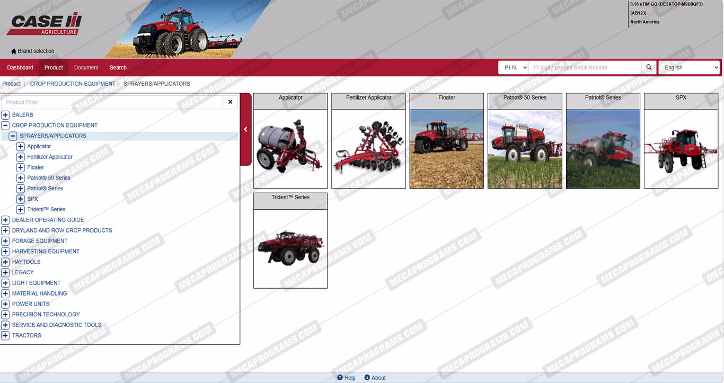Select HARVESTING EQUIPMENT in the tree
Viewport: 724px width, 383px height.
(x=46, y=252)
